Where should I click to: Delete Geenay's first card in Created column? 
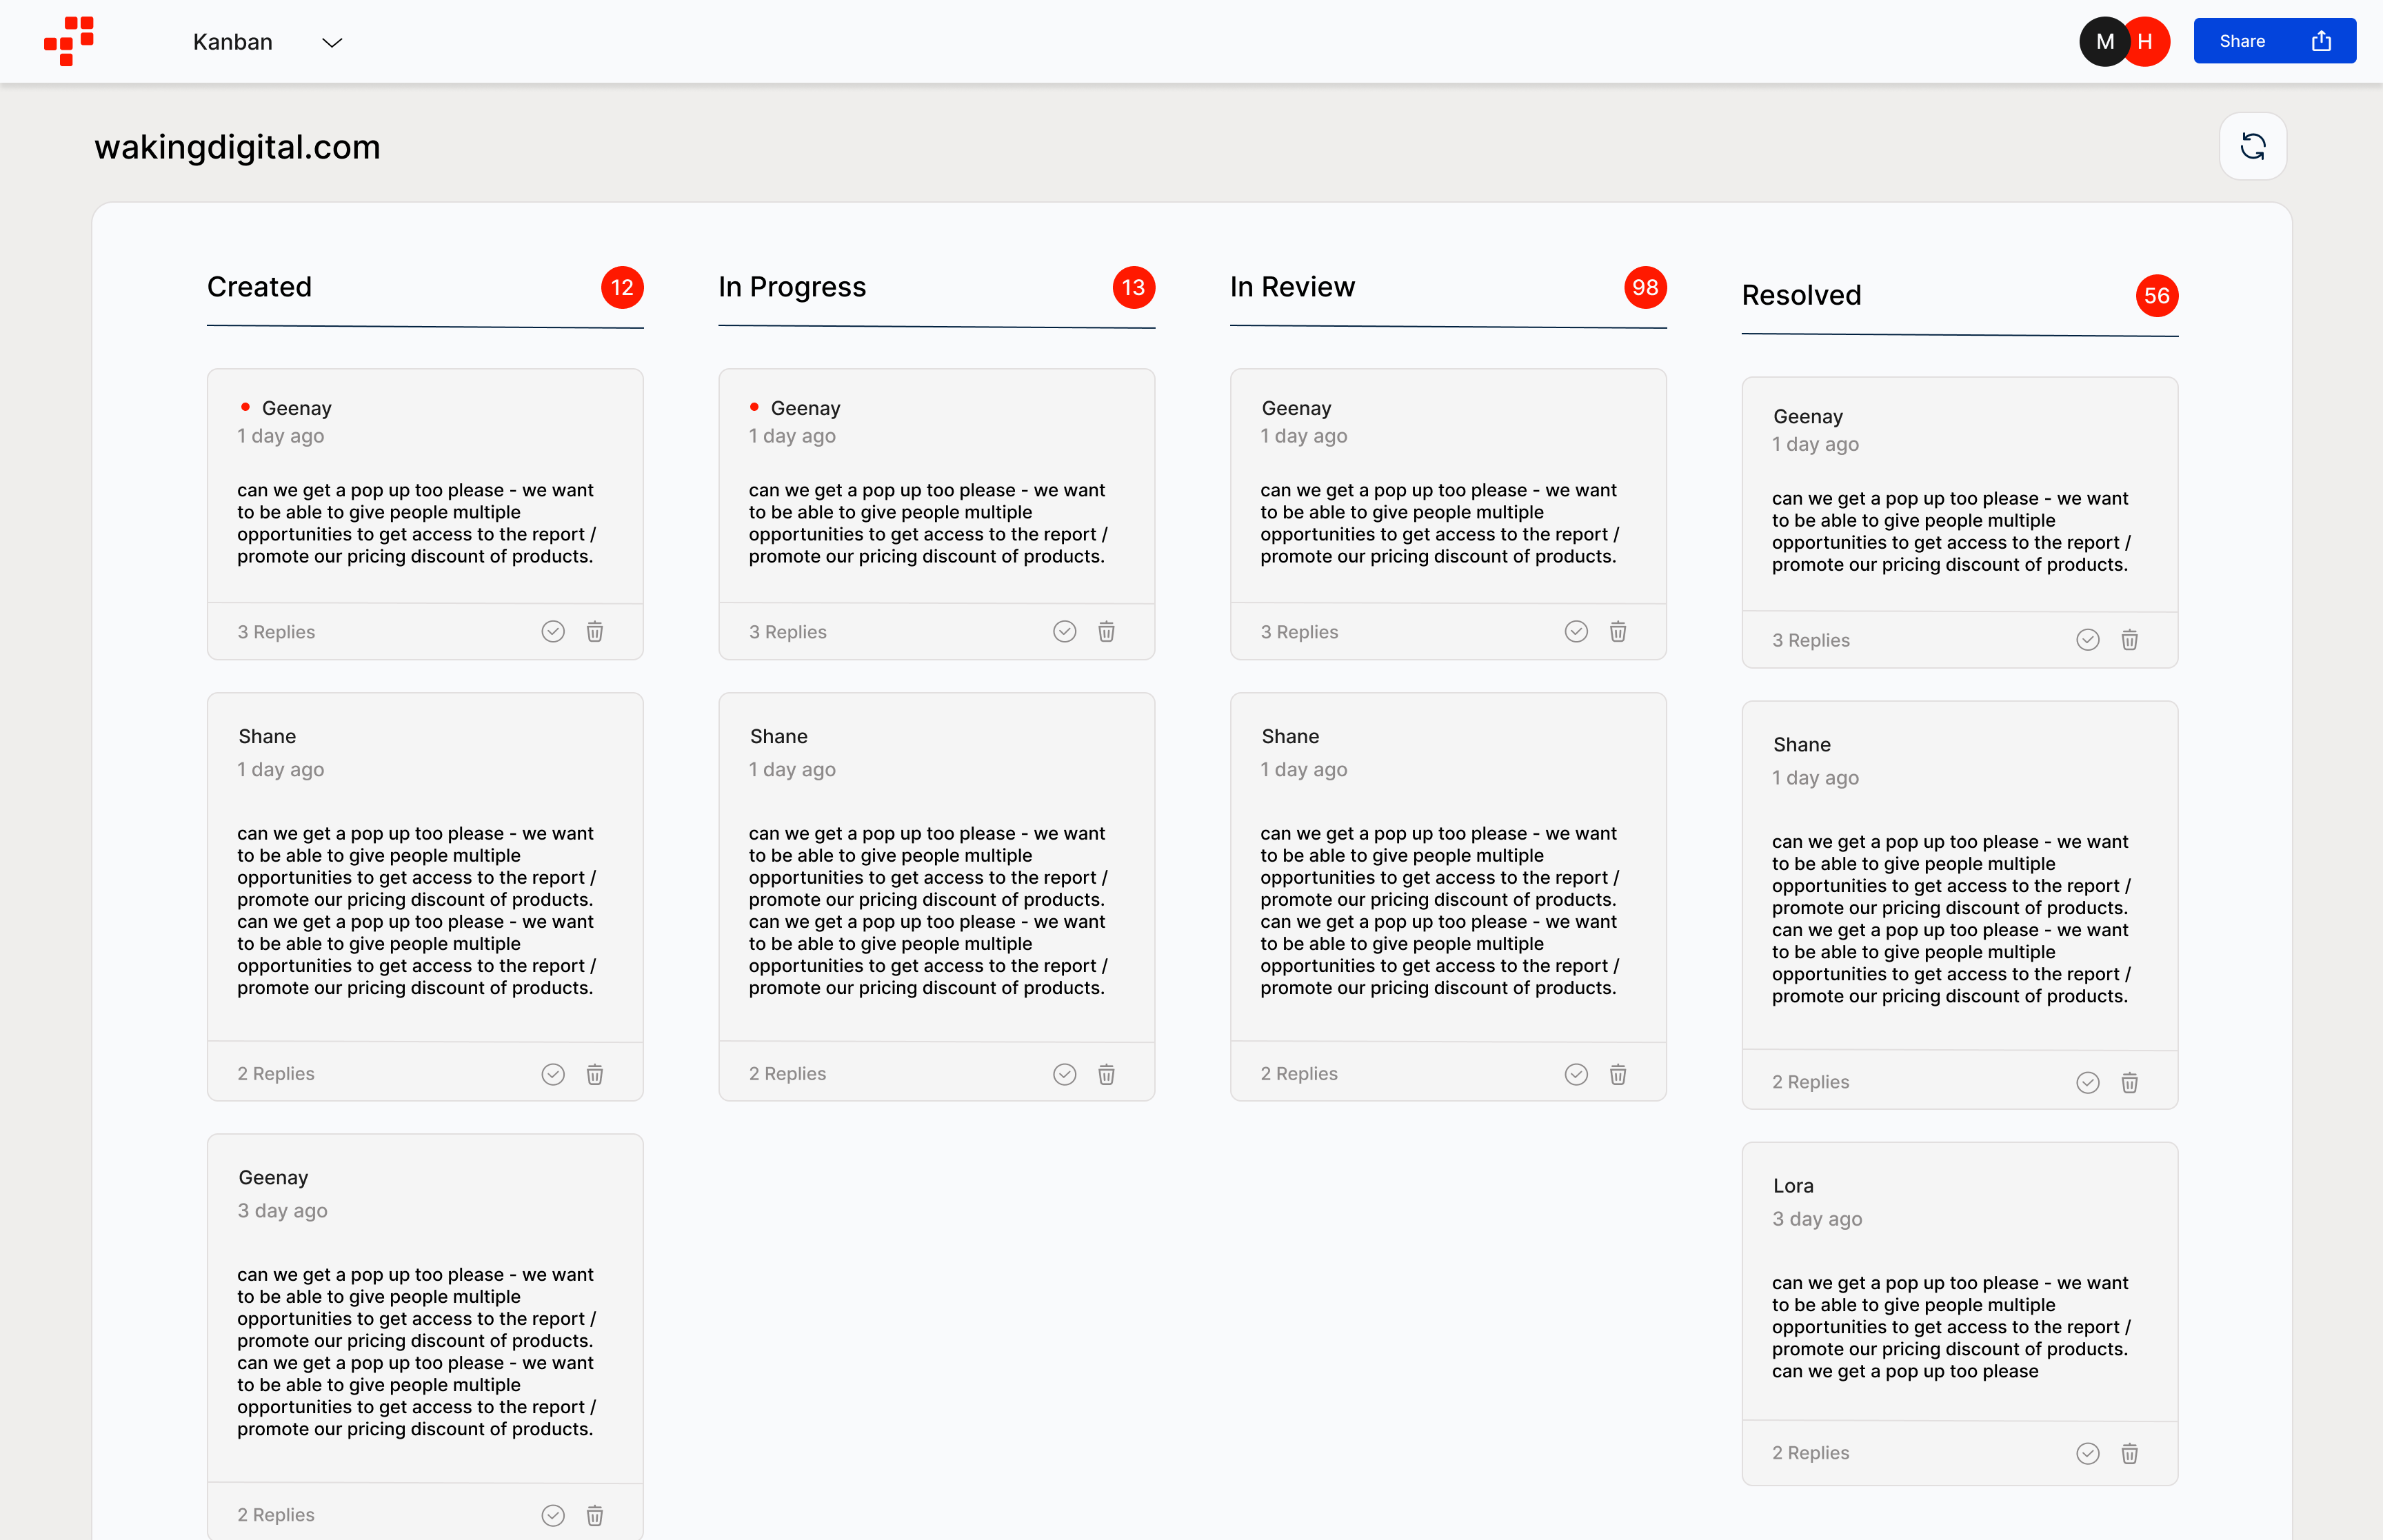coord(595,631)
